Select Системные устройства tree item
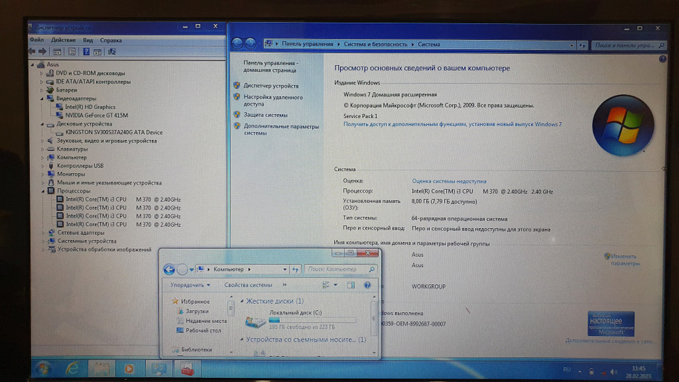 coord(87,241)
